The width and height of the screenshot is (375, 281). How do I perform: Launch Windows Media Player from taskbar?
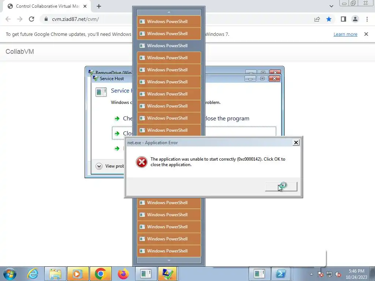(78, 274)
